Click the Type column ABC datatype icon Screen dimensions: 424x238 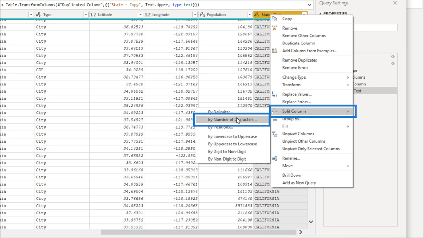pos(39,15)
